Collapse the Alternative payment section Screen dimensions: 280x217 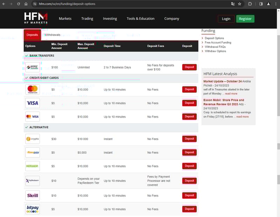coord(36,127)
